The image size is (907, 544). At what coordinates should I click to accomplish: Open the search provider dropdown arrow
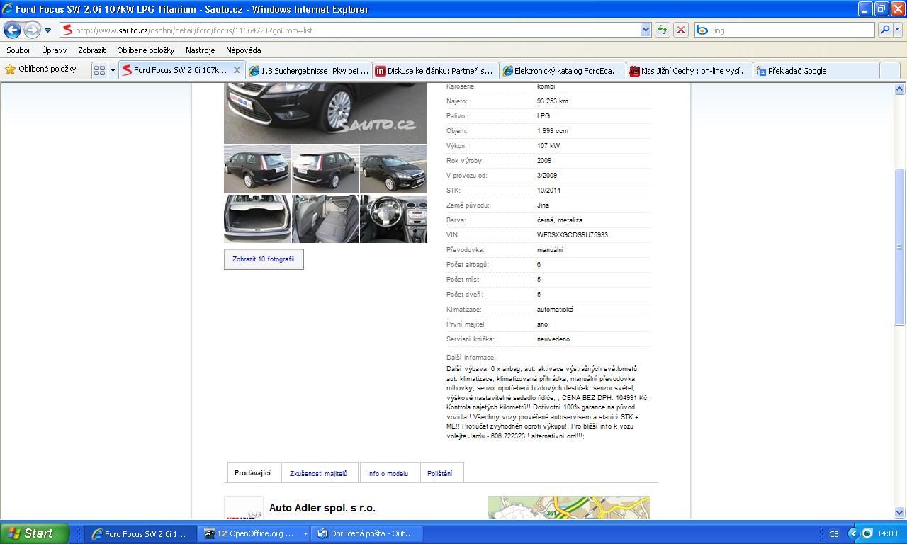898,30
